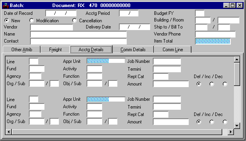Focus the Budget FY field
Screen dimensions: 246x141
[x=200, y=13]
